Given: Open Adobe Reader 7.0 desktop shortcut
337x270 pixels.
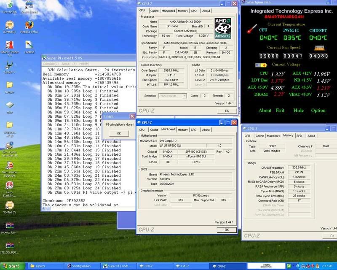Looking at the screenshot, I should point(8,46).
